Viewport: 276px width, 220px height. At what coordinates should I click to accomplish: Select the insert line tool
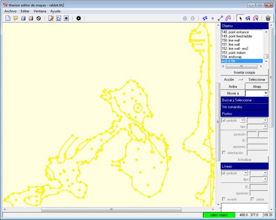(220, 18)
